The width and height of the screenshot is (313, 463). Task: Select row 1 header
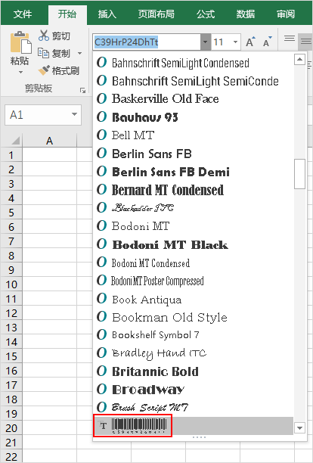[x=11, y=155]
